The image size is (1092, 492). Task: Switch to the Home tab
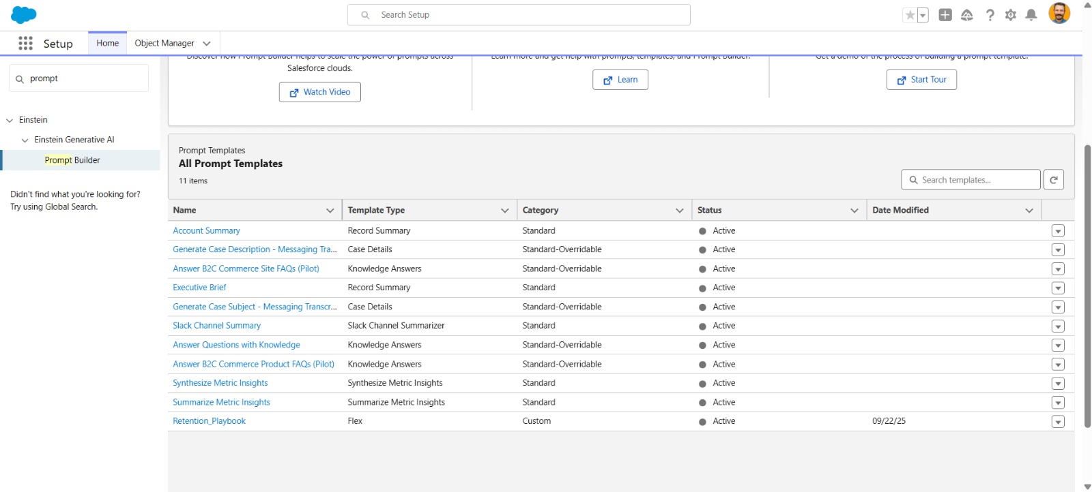tap(107, 44)
